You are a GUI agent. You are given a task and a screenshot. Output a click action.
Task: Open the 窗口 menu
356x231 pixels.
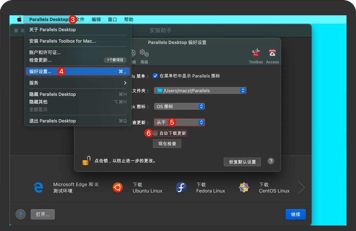coord(112,19)
